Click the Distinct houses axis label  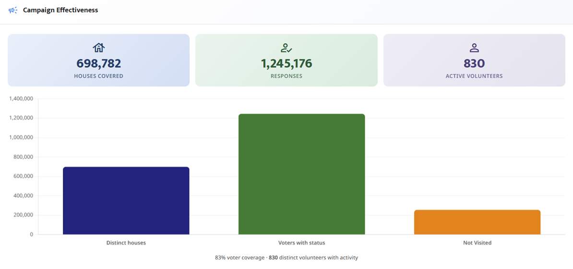126,243
